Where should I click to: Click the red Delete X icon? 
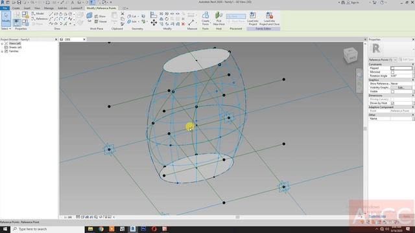[x=183, y=24]
